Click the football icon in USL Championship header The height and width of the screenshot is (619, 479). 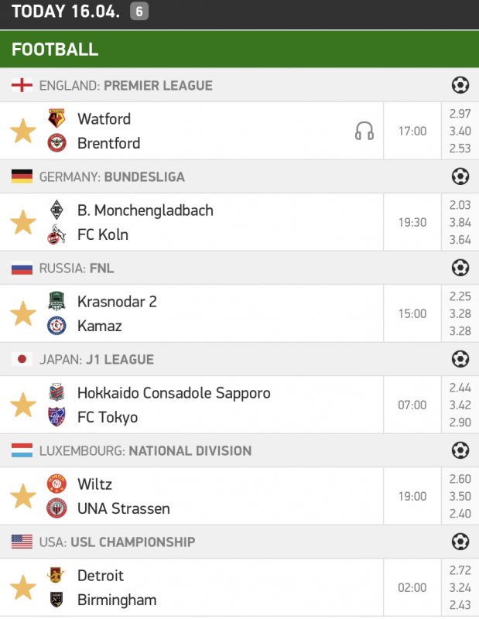tap(460, 542)
